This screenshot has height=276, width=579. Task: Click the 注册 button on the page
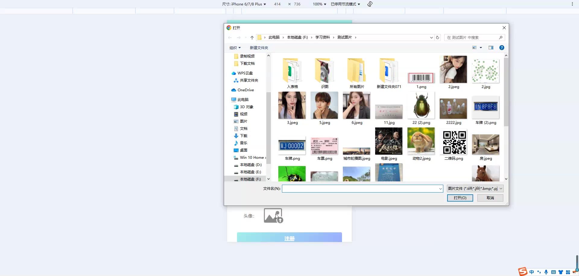(x=289, y=237)
